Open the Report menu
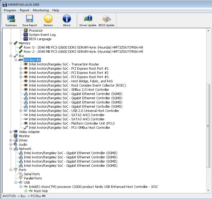Screen dimensions: 212x199 [x=24, y=10]
